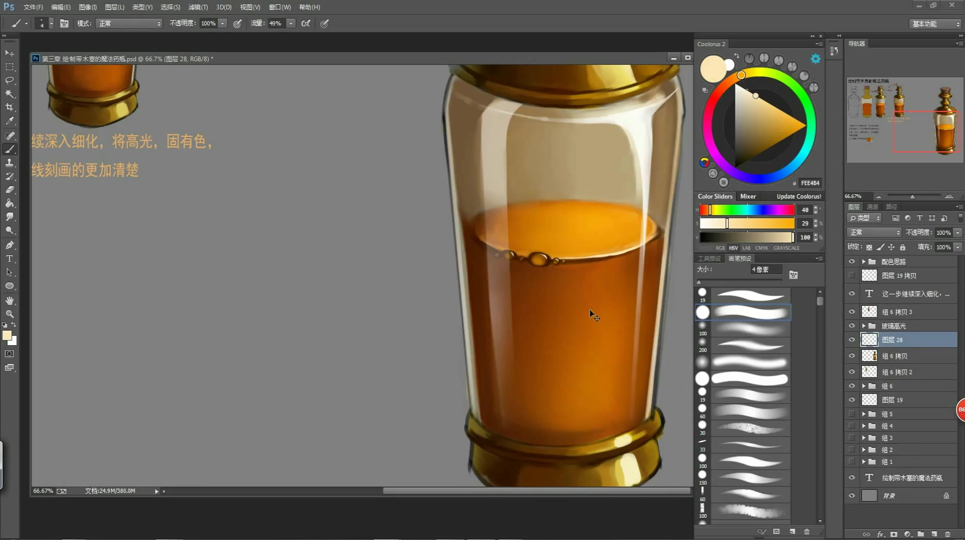Delete the layer with trash icon

pos(947,534)
